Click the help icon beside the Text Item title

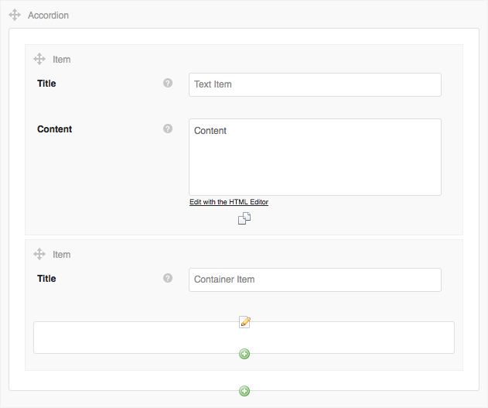click(168, 83)
